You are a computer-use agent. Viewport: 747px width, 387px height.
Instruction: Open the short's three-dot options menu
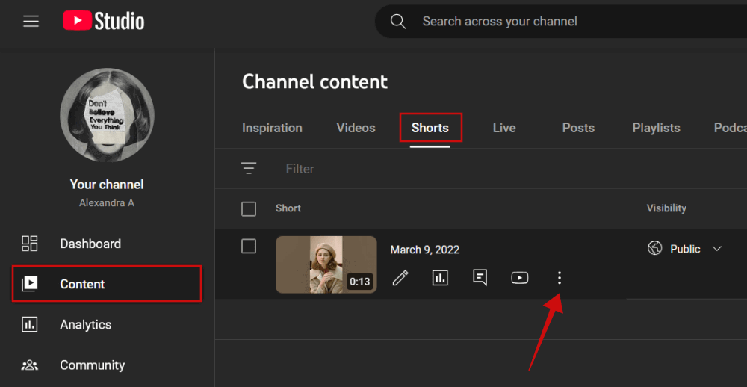coord(560,278)
